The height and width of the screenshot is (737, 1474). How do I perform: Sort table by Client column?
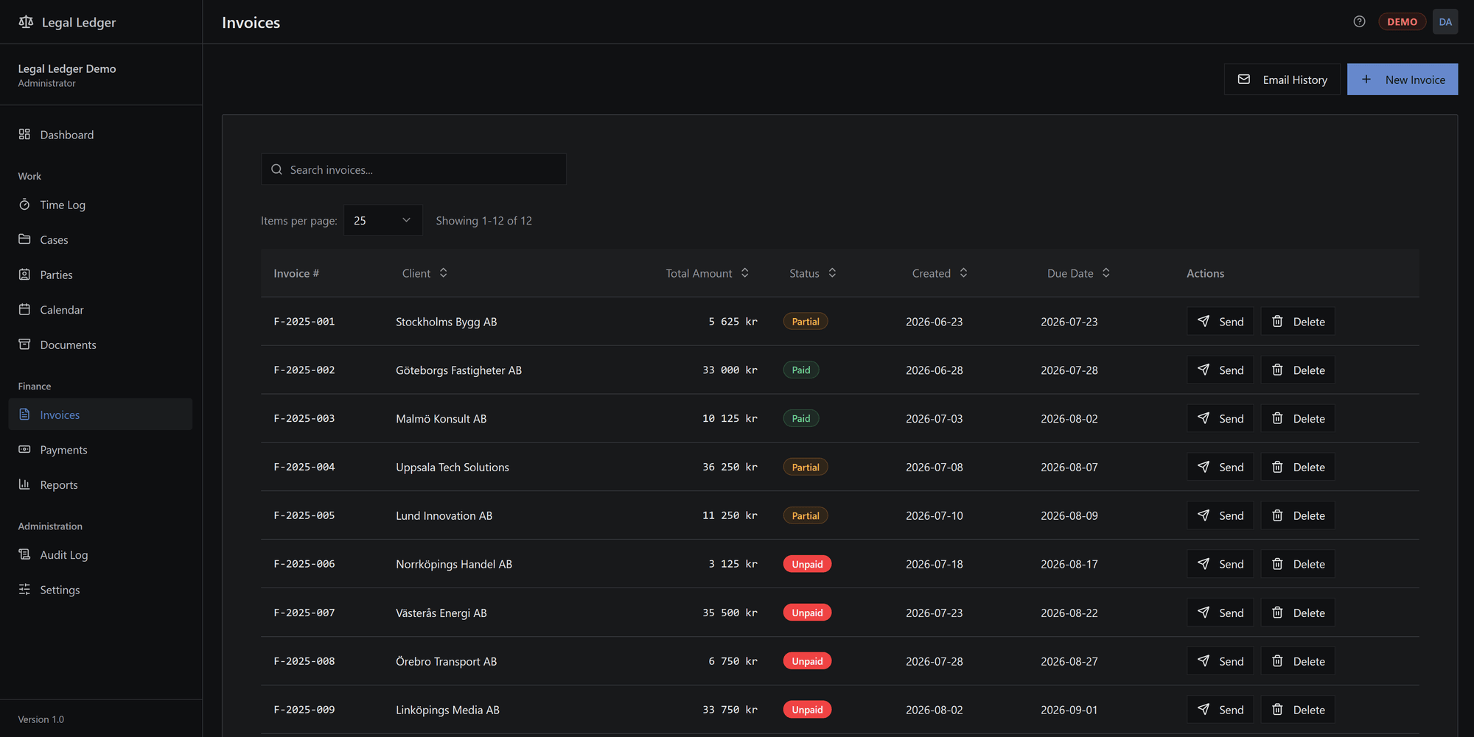(425, 273)
